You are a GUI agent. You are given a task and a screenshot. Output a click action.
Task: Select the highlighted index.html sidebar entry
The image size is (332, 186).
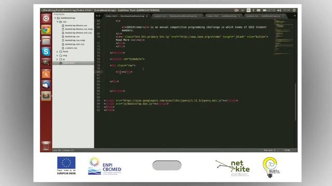pos(73,63)
